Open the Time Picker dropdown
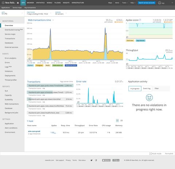 click(x=39, y=13)
